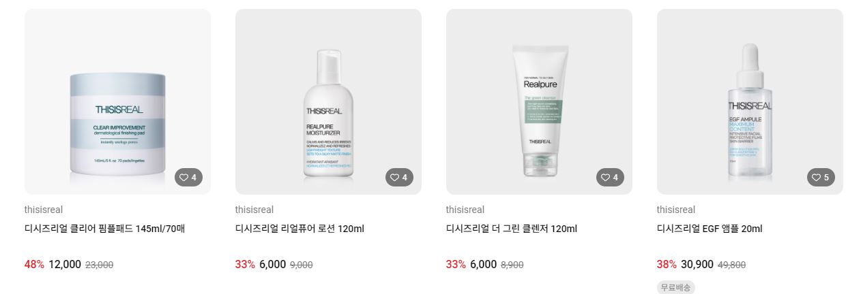The image size is (861, 294).
Task: Click the 38% 30,900 price
Action: pos(685,265)
